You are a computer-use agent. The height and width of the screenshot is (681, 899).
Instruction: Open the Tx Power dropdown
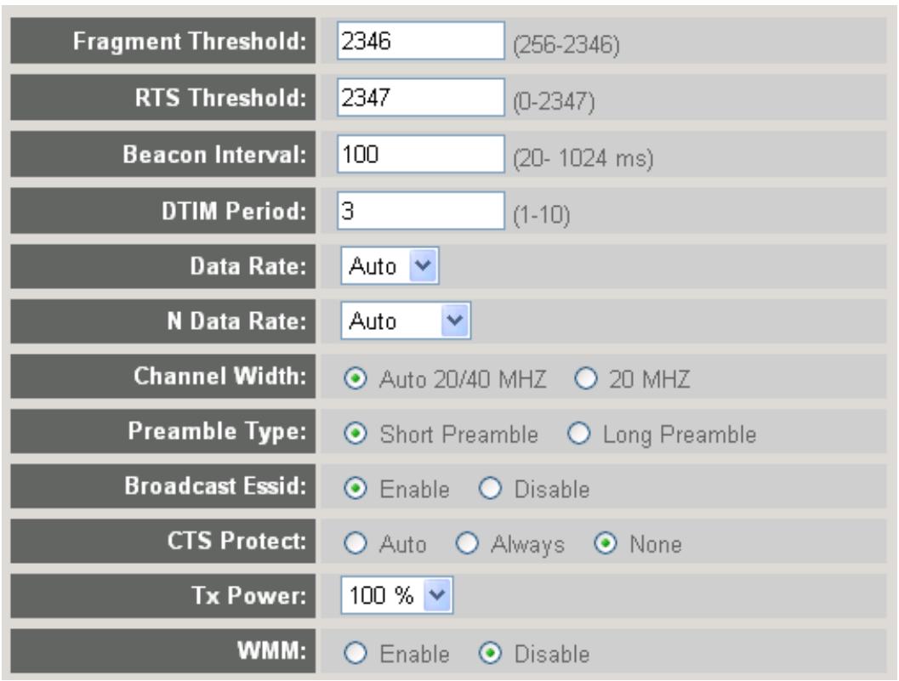point(396,596)
